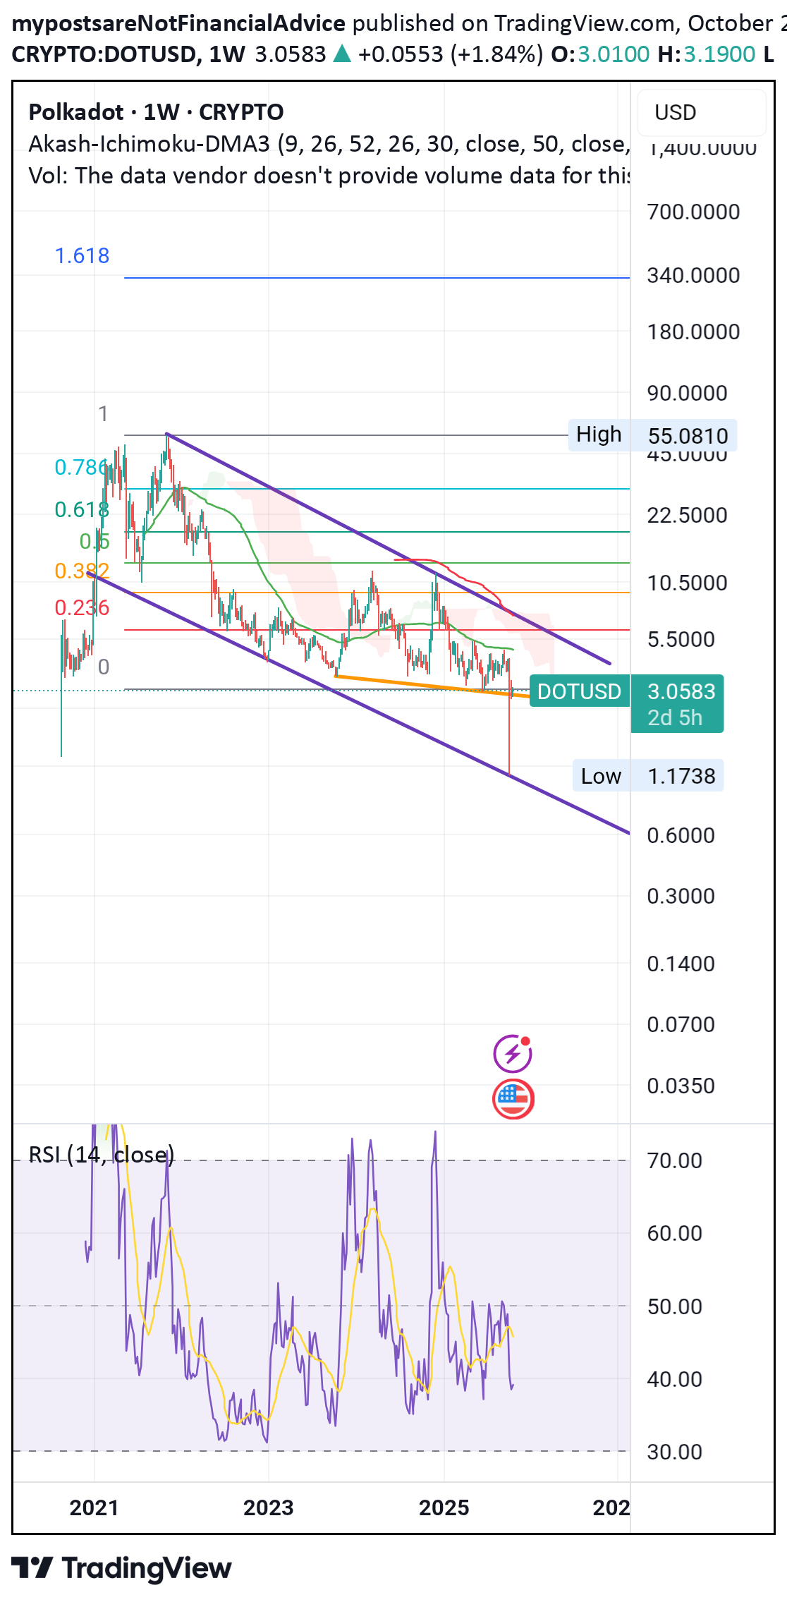Select the High 55.0810 price label
The width and height of the screenshot is (787, 1602).
point(652,435)
